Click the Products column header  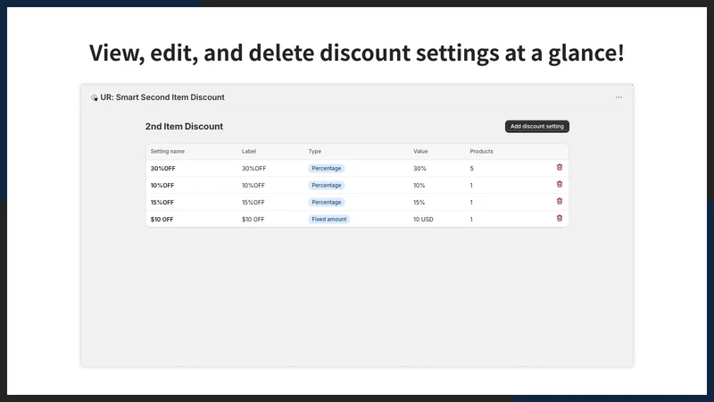[481, 151]
